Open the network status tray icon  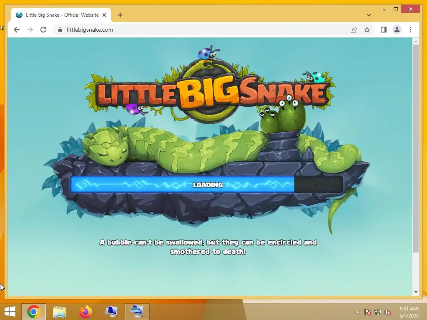coord(378,312)
